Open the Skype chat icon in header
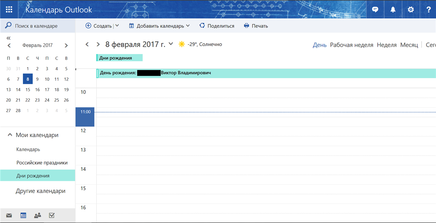 pyautogui.click(x=375, y=9)
